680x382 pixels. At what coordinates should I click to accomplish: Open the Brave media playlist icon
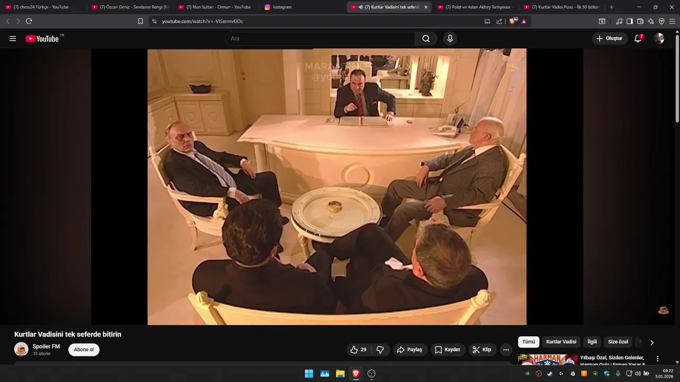click(x=619, y=21)
